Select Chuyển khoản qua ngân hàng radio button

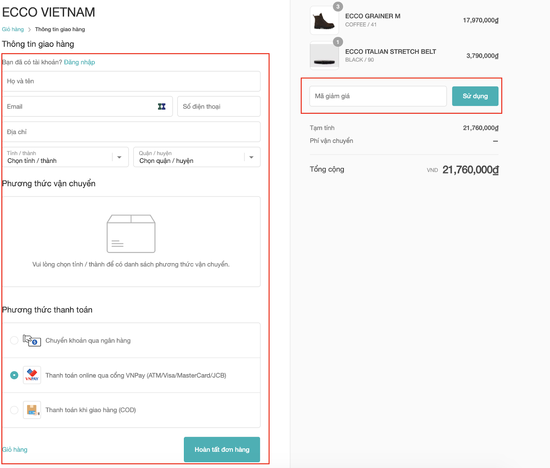(x=14, y=340)
